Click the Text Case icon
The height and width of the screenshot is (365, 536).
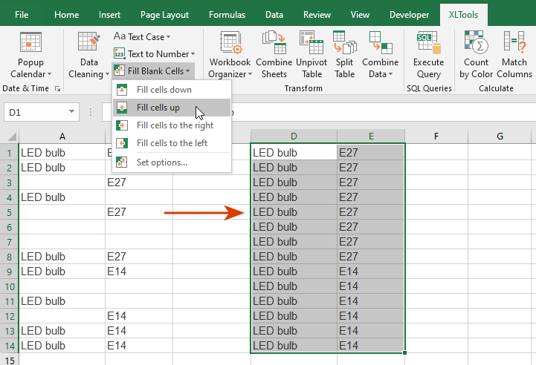[x=120, y=36]
